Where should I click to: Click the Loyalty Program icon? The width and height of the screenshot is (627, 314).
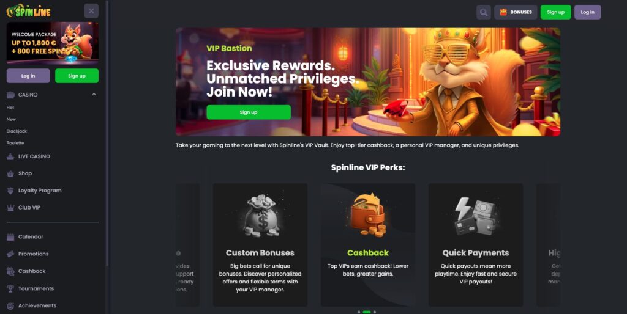[x=10, y=191]
